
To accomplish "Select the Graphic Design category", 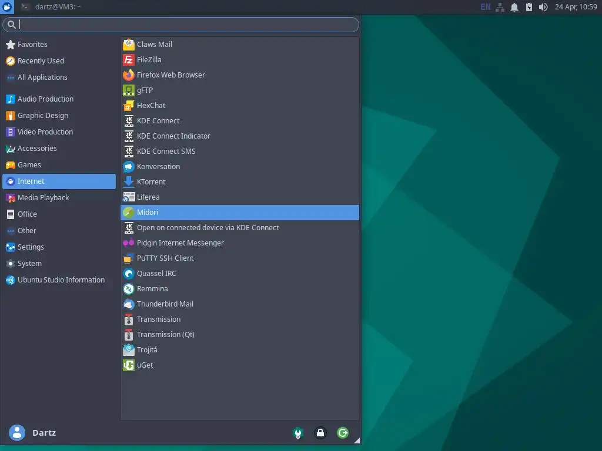I will pyautogui.click(x=59, y=116).
